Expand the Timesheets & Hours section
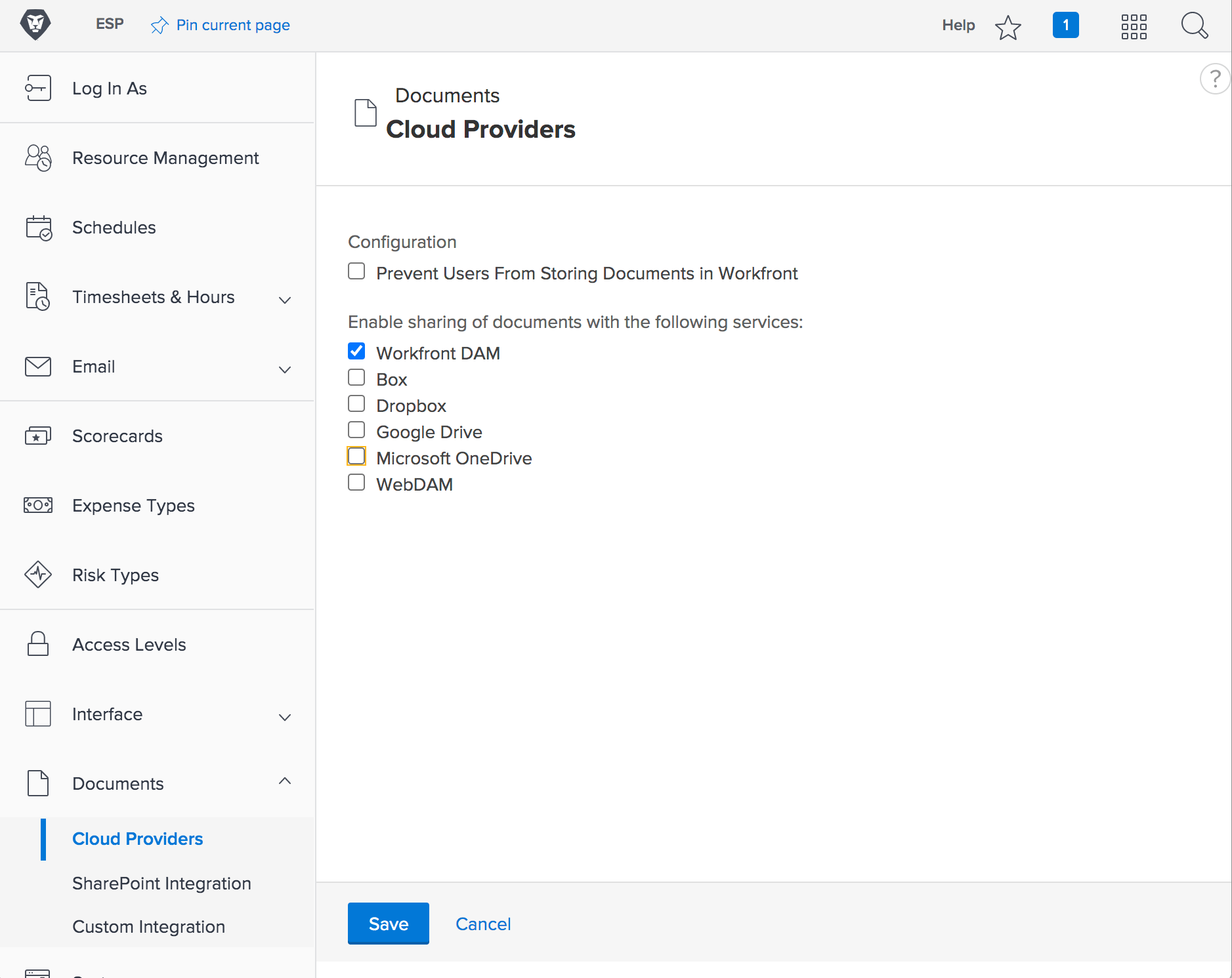This screenshot has width=1232, height=978. (284, 299)
